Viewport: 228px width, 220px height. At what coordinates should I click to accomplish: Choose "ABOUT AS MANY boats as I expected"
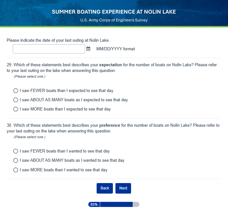click(x=16, y=100)
